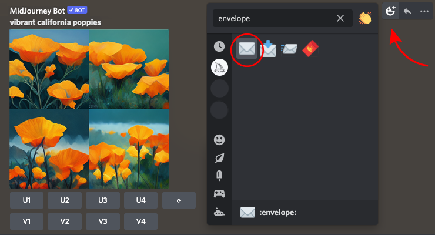The width and height of the screenshot is (435, 235).
Task: Click the reply arrow icon
Action: (407, 11)
